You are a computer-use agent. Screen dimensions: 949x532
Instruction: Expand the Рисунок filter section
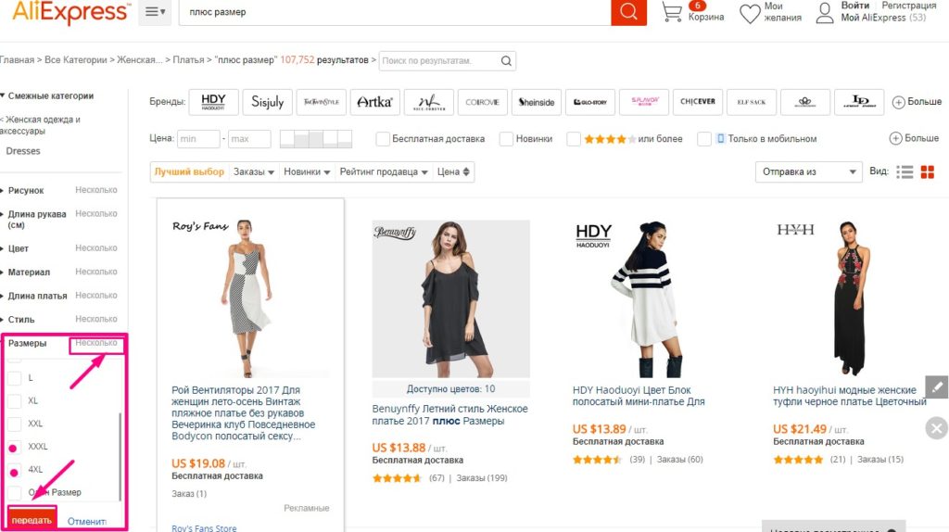[x=25, y=190]
